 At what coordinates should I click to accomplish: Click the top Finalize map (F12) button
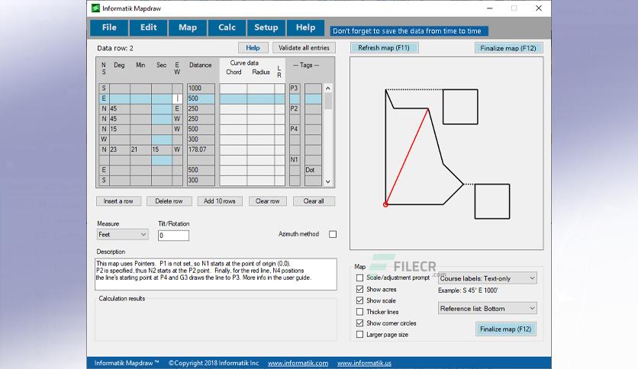pyautogui.click(x=508, y=48)
